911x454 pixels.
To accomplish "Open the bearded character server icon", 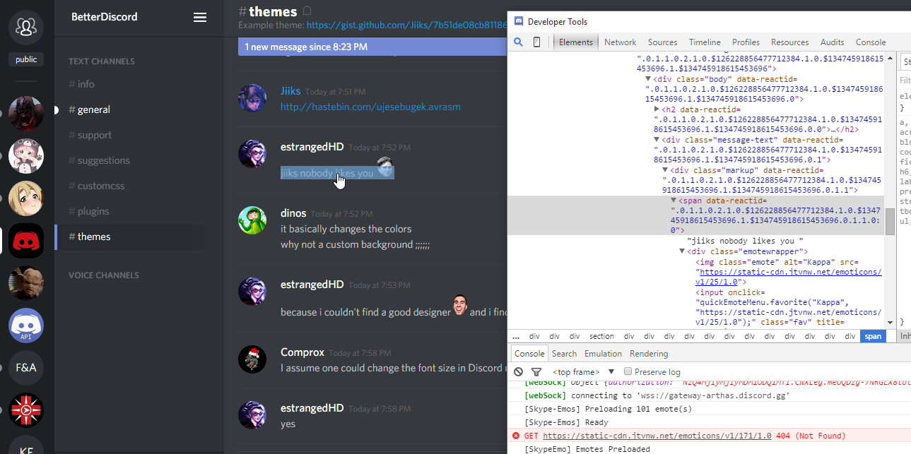I will click(x=26, y=283).
